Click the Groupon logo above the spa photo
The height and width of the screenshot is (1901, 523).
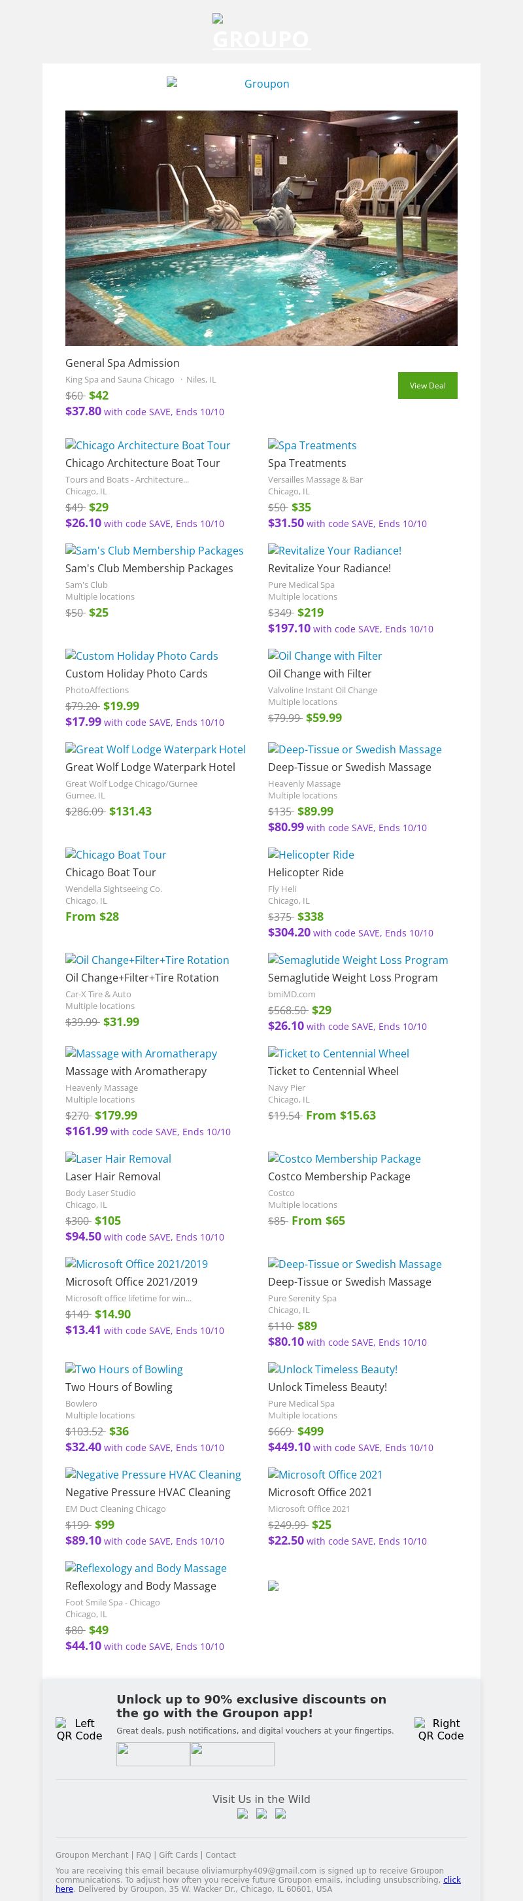[261, 84]
